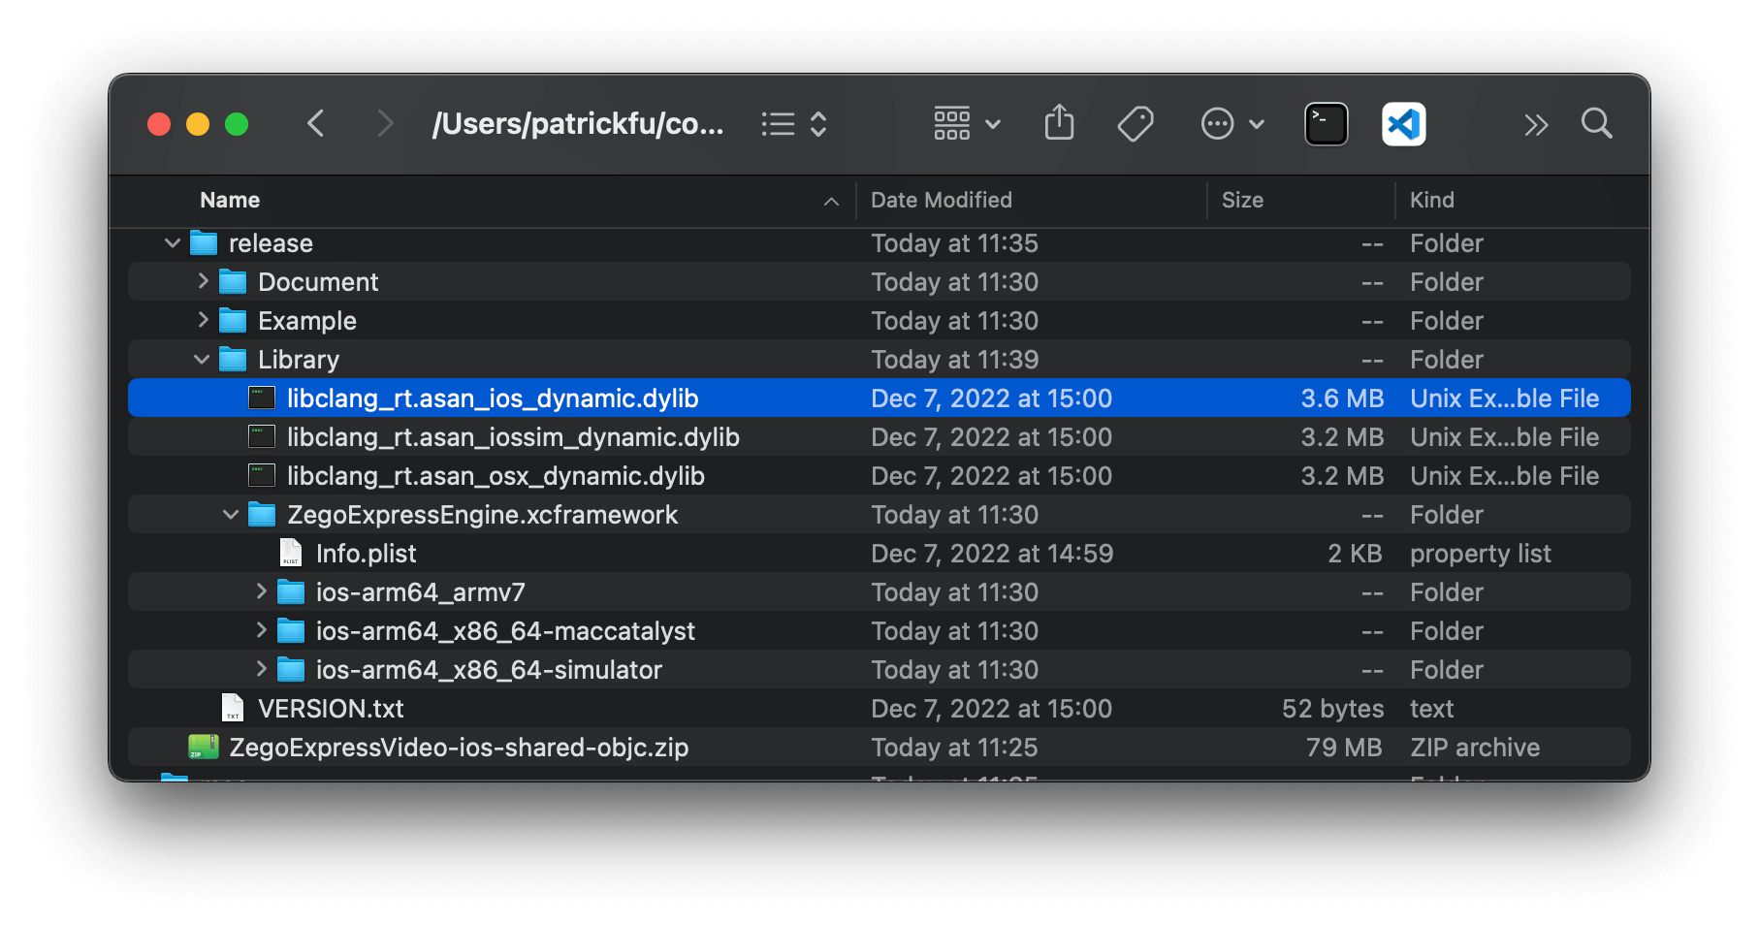Open the Terminal shortcut in the toolbar
This screenshot has height=925, width=1759.
[x=1326, y=124]
